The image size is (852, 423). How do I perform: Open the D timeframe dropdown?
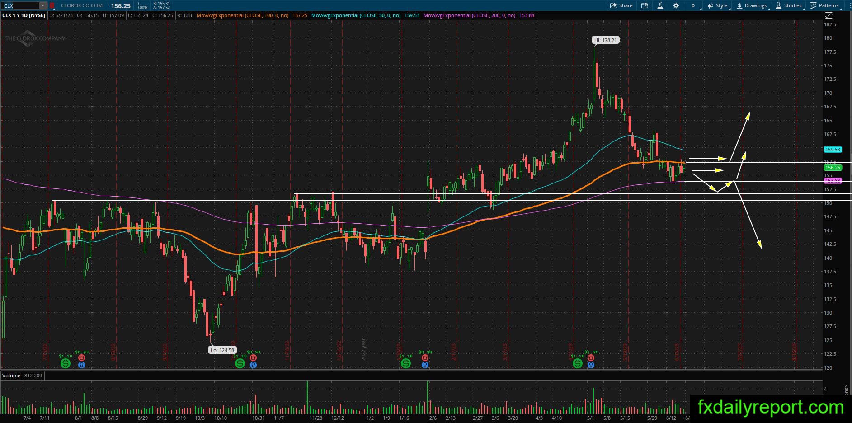click(x=695, y=5)
